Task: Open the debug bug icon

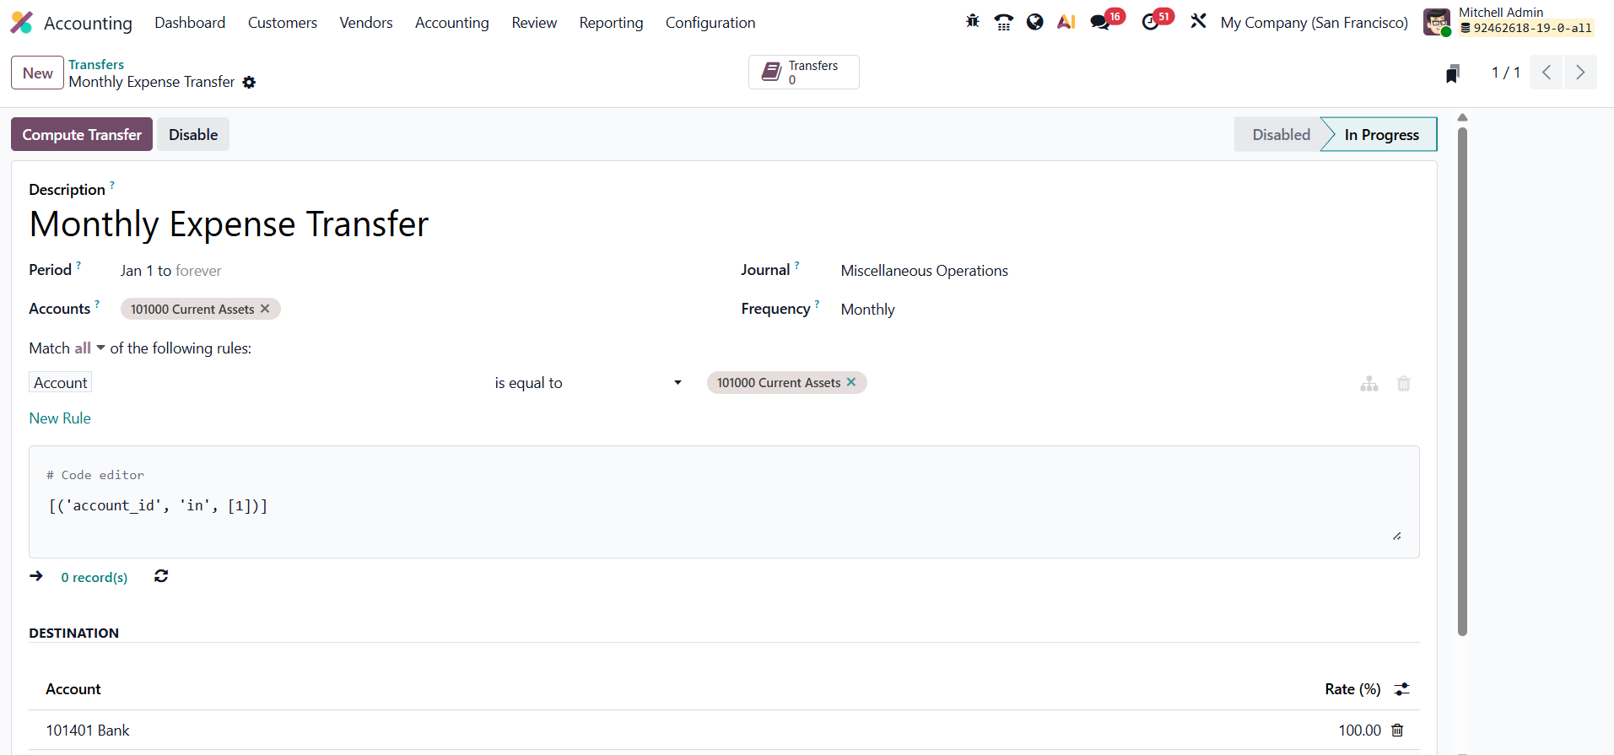Action: [x=973, y=22]
